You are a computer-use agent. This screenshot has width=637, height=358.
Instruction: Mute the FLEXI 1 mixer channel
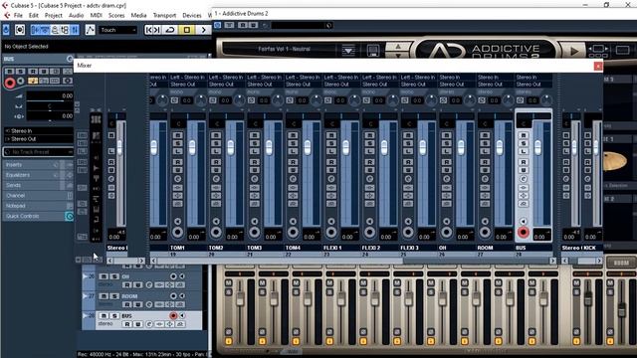click(x=331, y=135)
